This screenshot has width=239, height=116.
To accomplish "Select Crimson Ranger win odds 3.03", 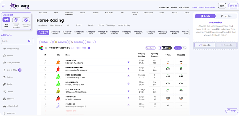I will [x=168, y=69].
